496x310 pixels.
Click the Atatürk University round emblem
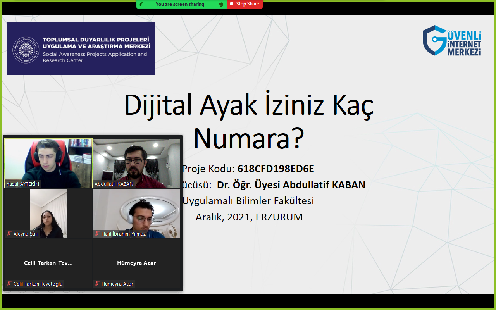tap(26, 50)
